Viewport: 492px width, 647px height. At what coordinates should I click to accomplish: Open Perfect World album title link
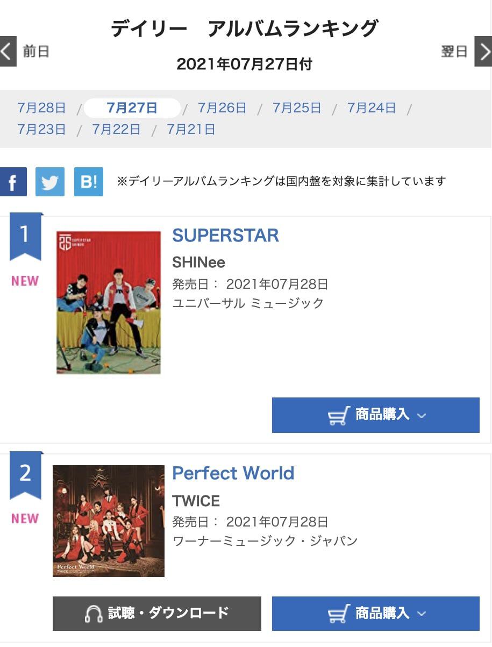point(233,473)
